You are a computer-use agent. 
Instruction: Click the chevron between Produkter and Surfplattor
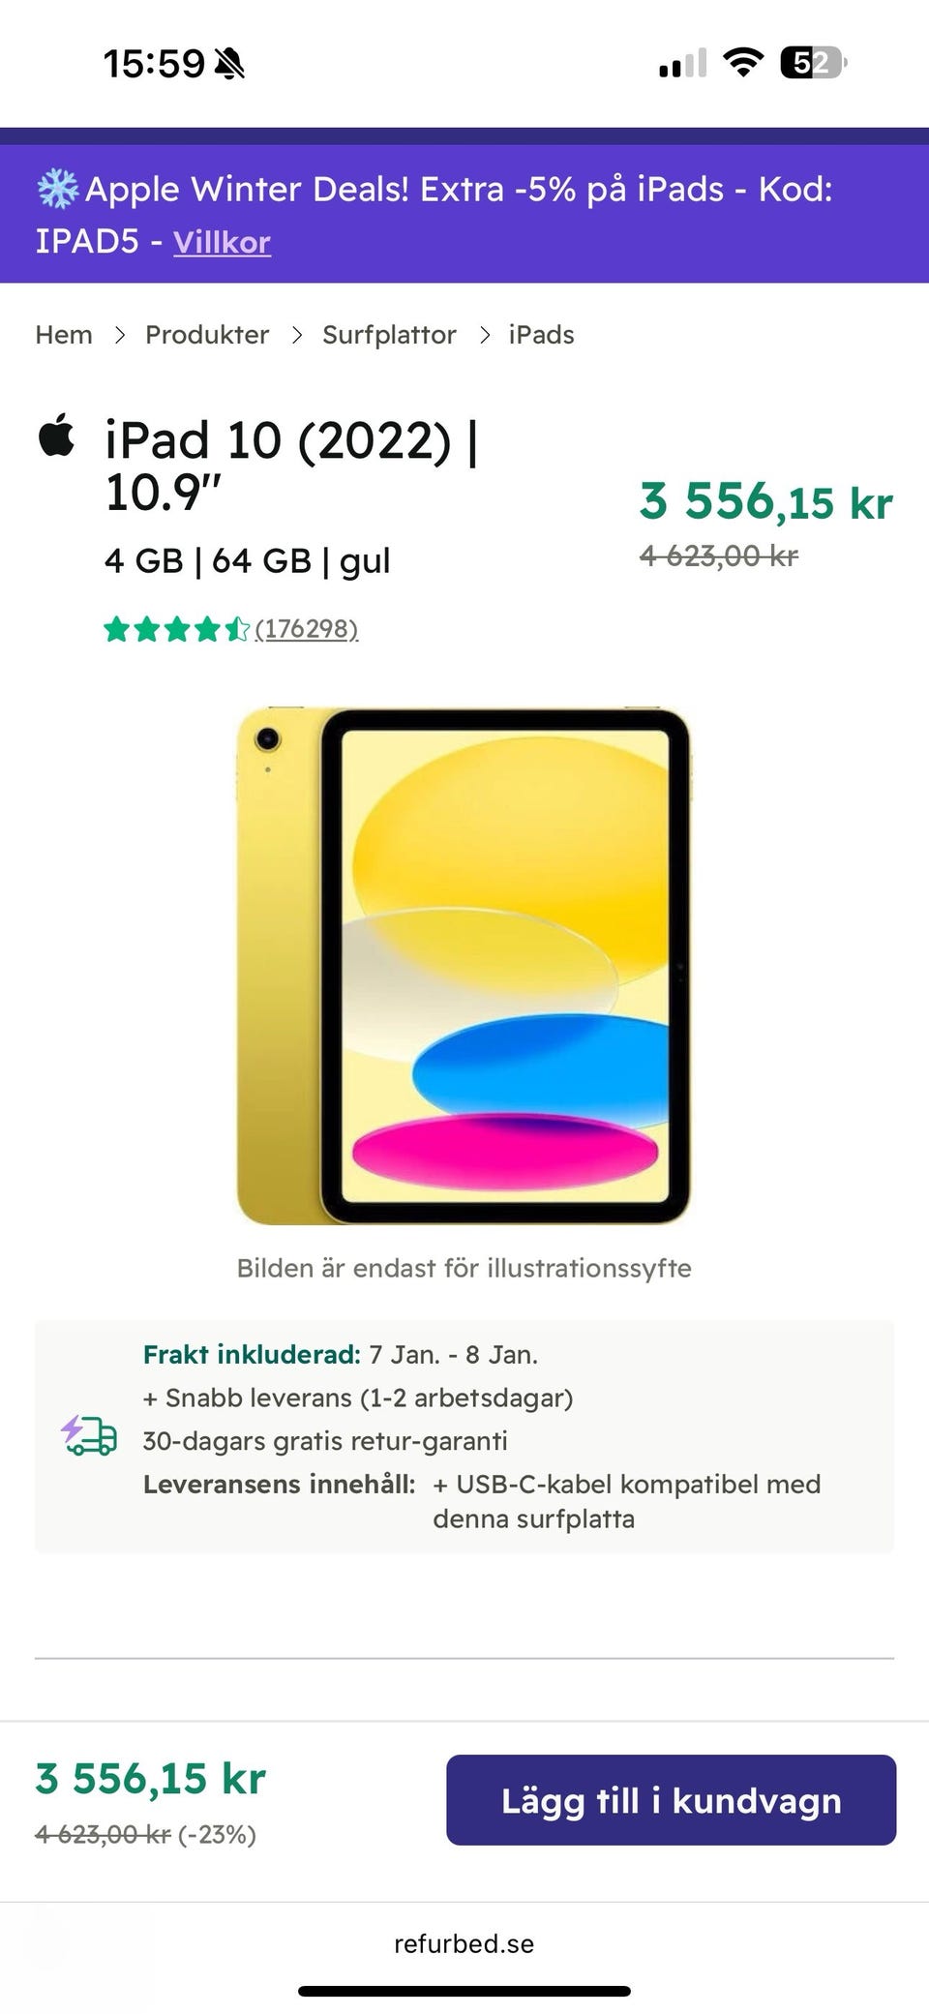[x=296, y=335]
